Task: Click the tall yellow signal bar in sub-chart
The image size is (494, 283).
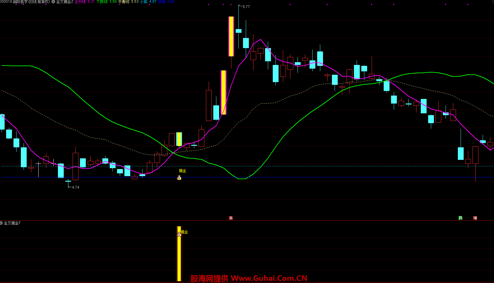Action: (179, 254)
